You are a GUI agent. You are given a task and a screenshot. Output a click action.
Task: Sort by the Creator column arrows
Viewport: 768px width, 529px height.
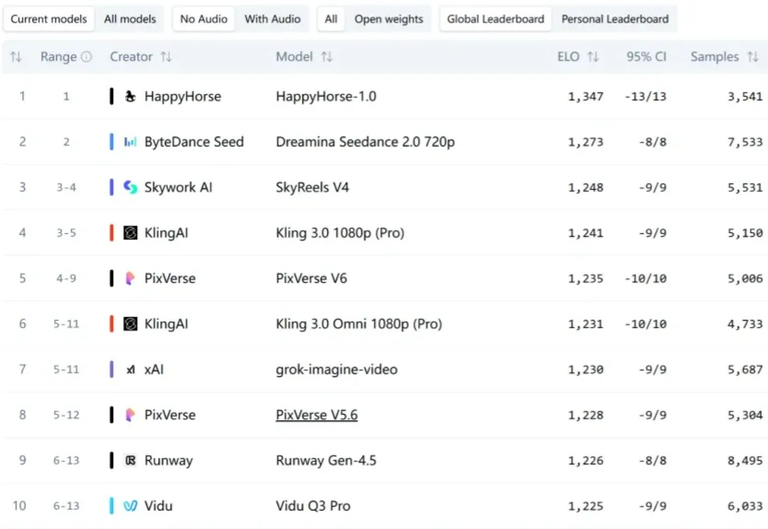point(166,57)
